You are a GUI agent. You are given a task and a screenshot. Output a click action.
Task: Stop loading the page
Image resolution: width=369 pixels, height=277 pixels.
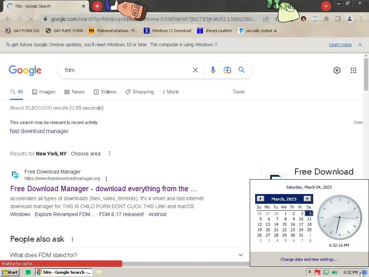pyautogui.click(x=31, y=19)
